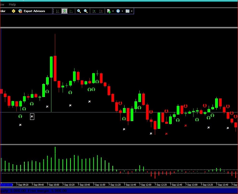The width and height of the screenshot is (238, 194).
Task: Switch to line chart view
Action: click(x=71, y=11)
